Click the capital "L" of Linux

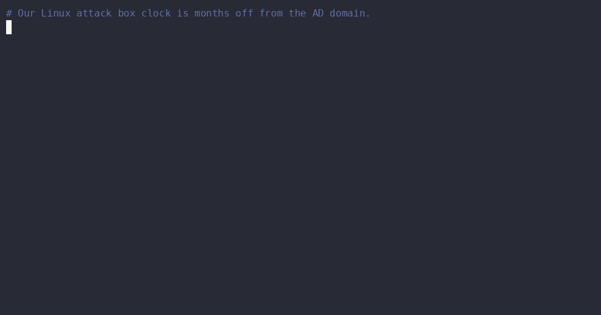point(44,13)
